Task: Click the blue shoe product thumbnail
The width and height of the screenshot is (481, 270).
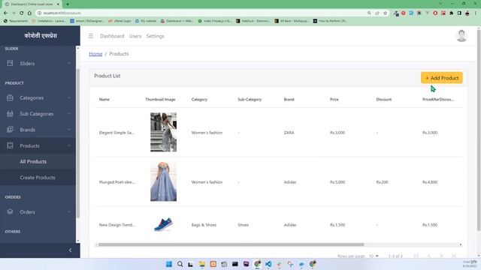Action: pos(163,224)
